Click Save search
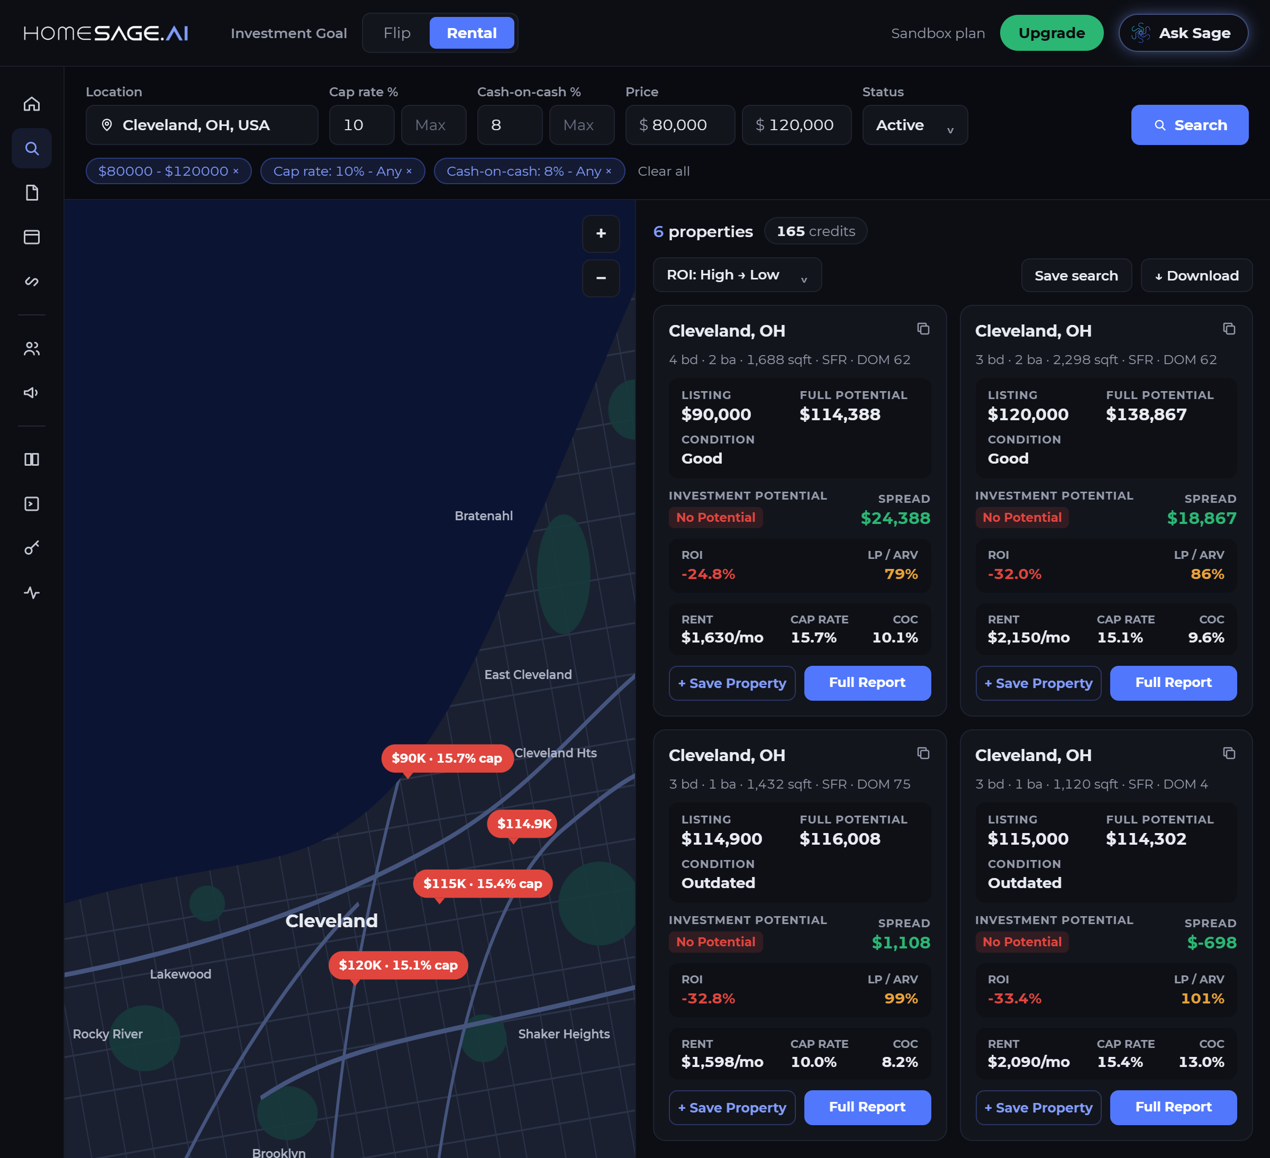1270x1158 pixels. (x=1076, y=275)
